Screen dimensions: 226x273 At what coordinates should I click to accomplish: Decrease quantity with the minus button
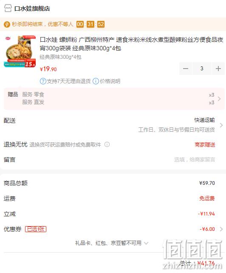186,69
